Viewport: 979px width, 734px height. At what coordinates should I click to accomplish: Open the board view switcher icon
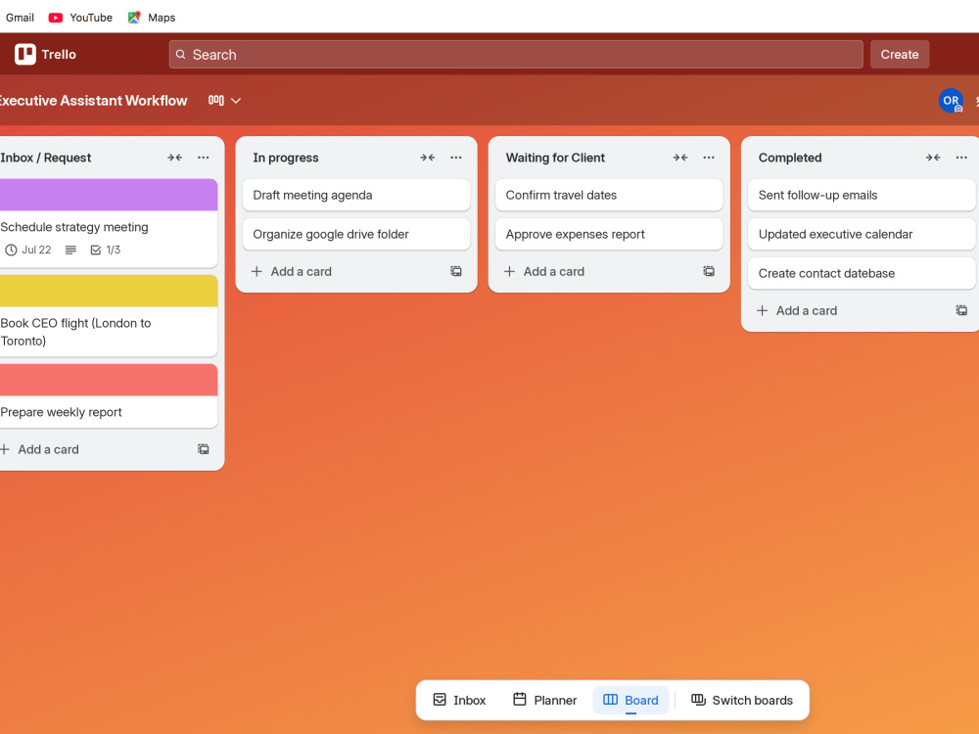(216, 101)
